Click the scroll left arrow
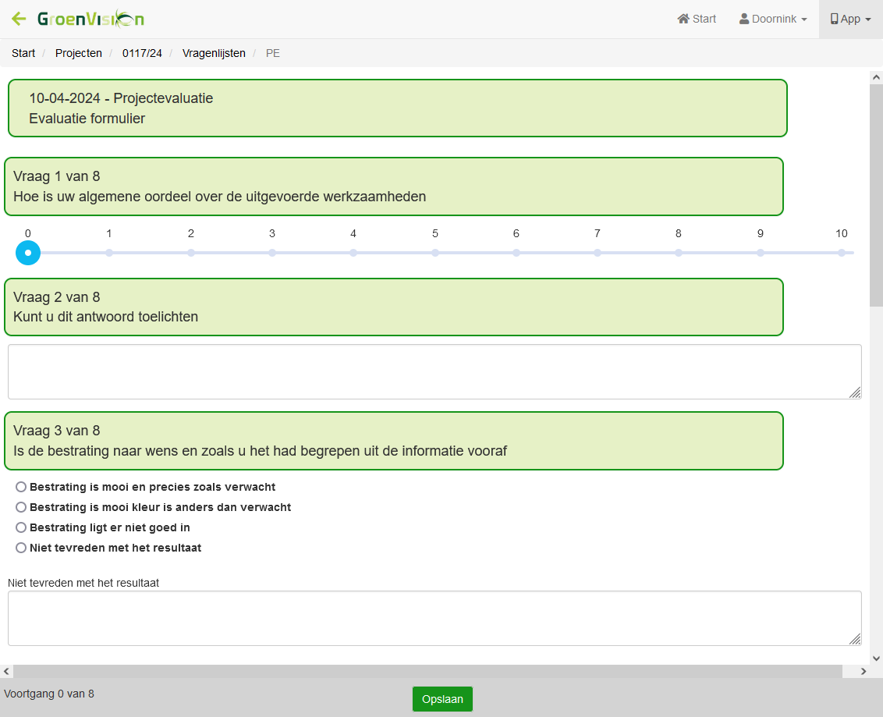 (x=7, y=672)
